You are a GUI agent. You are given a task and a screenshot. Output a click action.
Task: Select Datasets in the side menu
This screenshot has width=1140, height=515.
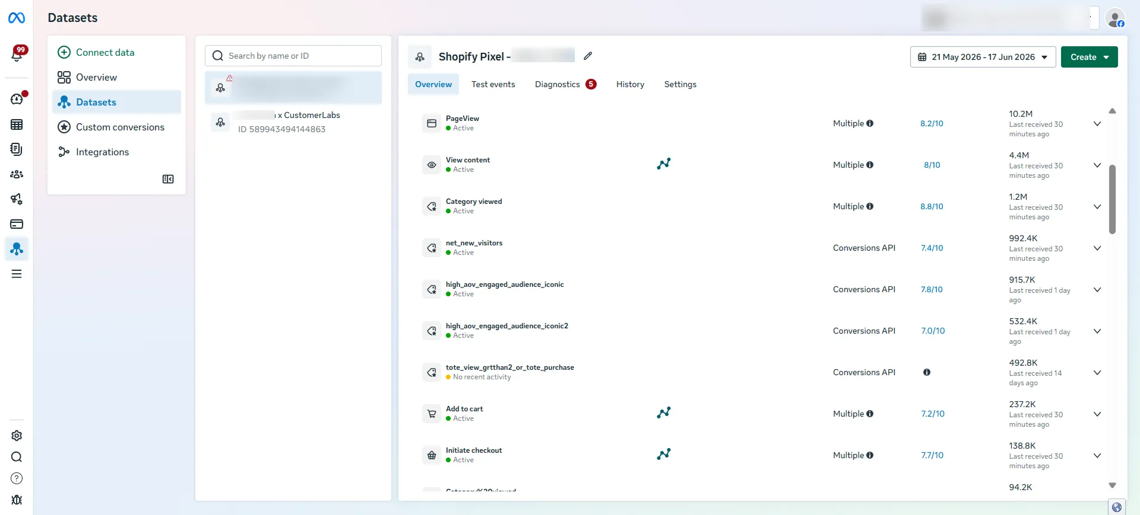click(x=116, y=102)
